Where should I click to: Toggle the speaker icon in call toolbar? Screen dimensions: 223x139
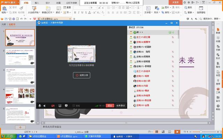click(x=45, y=105)
